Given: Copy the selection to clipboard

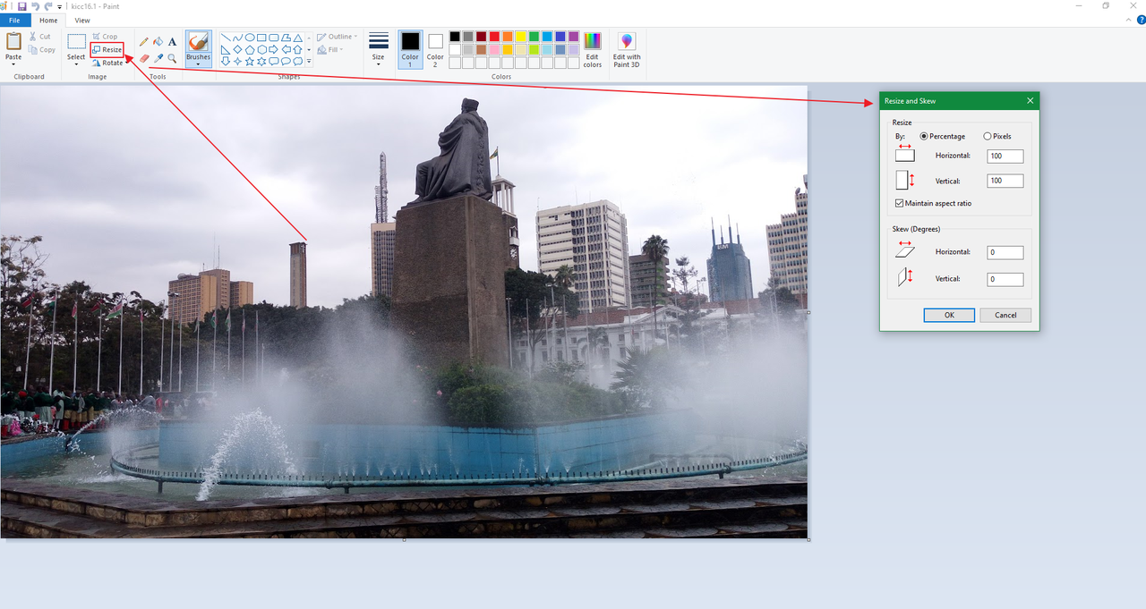Looking at the screenshot, I should point(41,50).
